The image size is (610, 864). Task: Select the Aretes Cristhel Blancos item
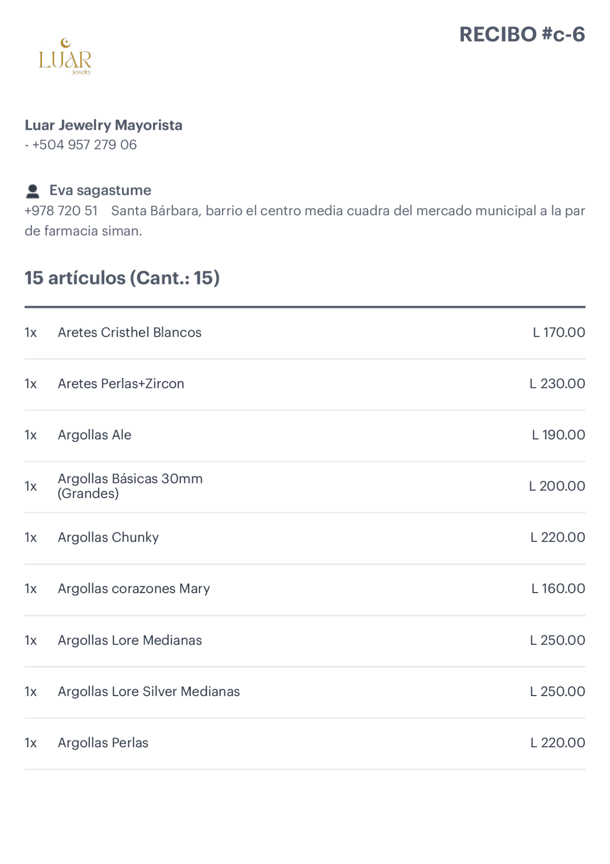tap(130, 333)
